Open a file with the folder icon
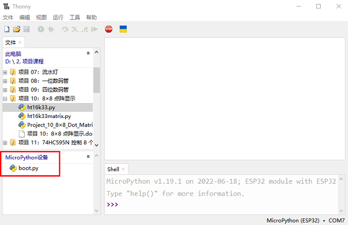348x225 pixels. point(16,29)
